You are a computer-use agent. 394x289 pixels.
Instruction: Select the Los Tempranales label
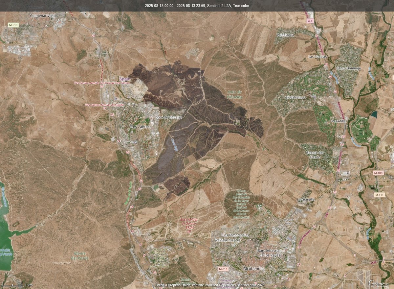pyautogui.click(x=236, y=235)
